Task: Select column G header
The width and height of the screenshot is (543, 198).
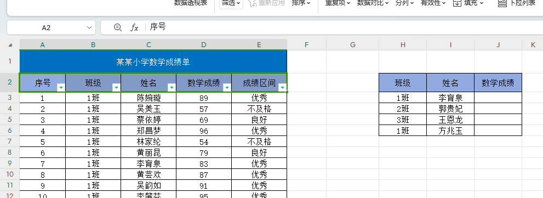Action: point(352,45)
